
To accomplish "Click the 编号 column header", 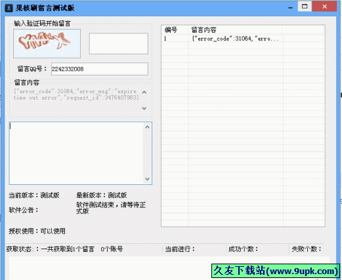I will pos(175,30).
